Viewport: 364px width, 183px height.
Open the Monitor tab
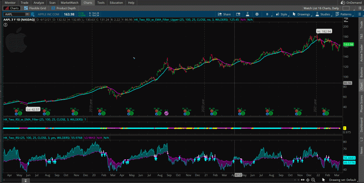(10, 3)
